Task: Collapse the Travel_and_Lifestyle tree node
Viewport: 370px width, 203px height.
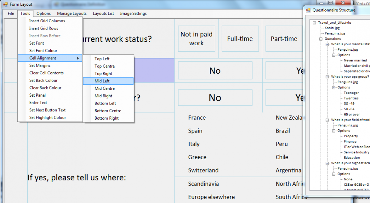Action: pyautogui.click(x=315, y=23)
